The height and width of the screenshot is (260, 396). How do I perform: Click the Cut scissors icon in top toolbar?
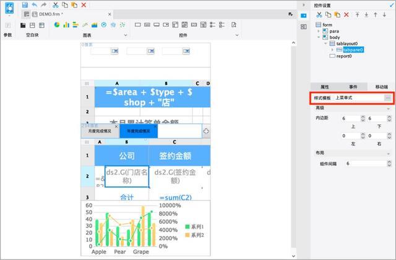point(54,4)
